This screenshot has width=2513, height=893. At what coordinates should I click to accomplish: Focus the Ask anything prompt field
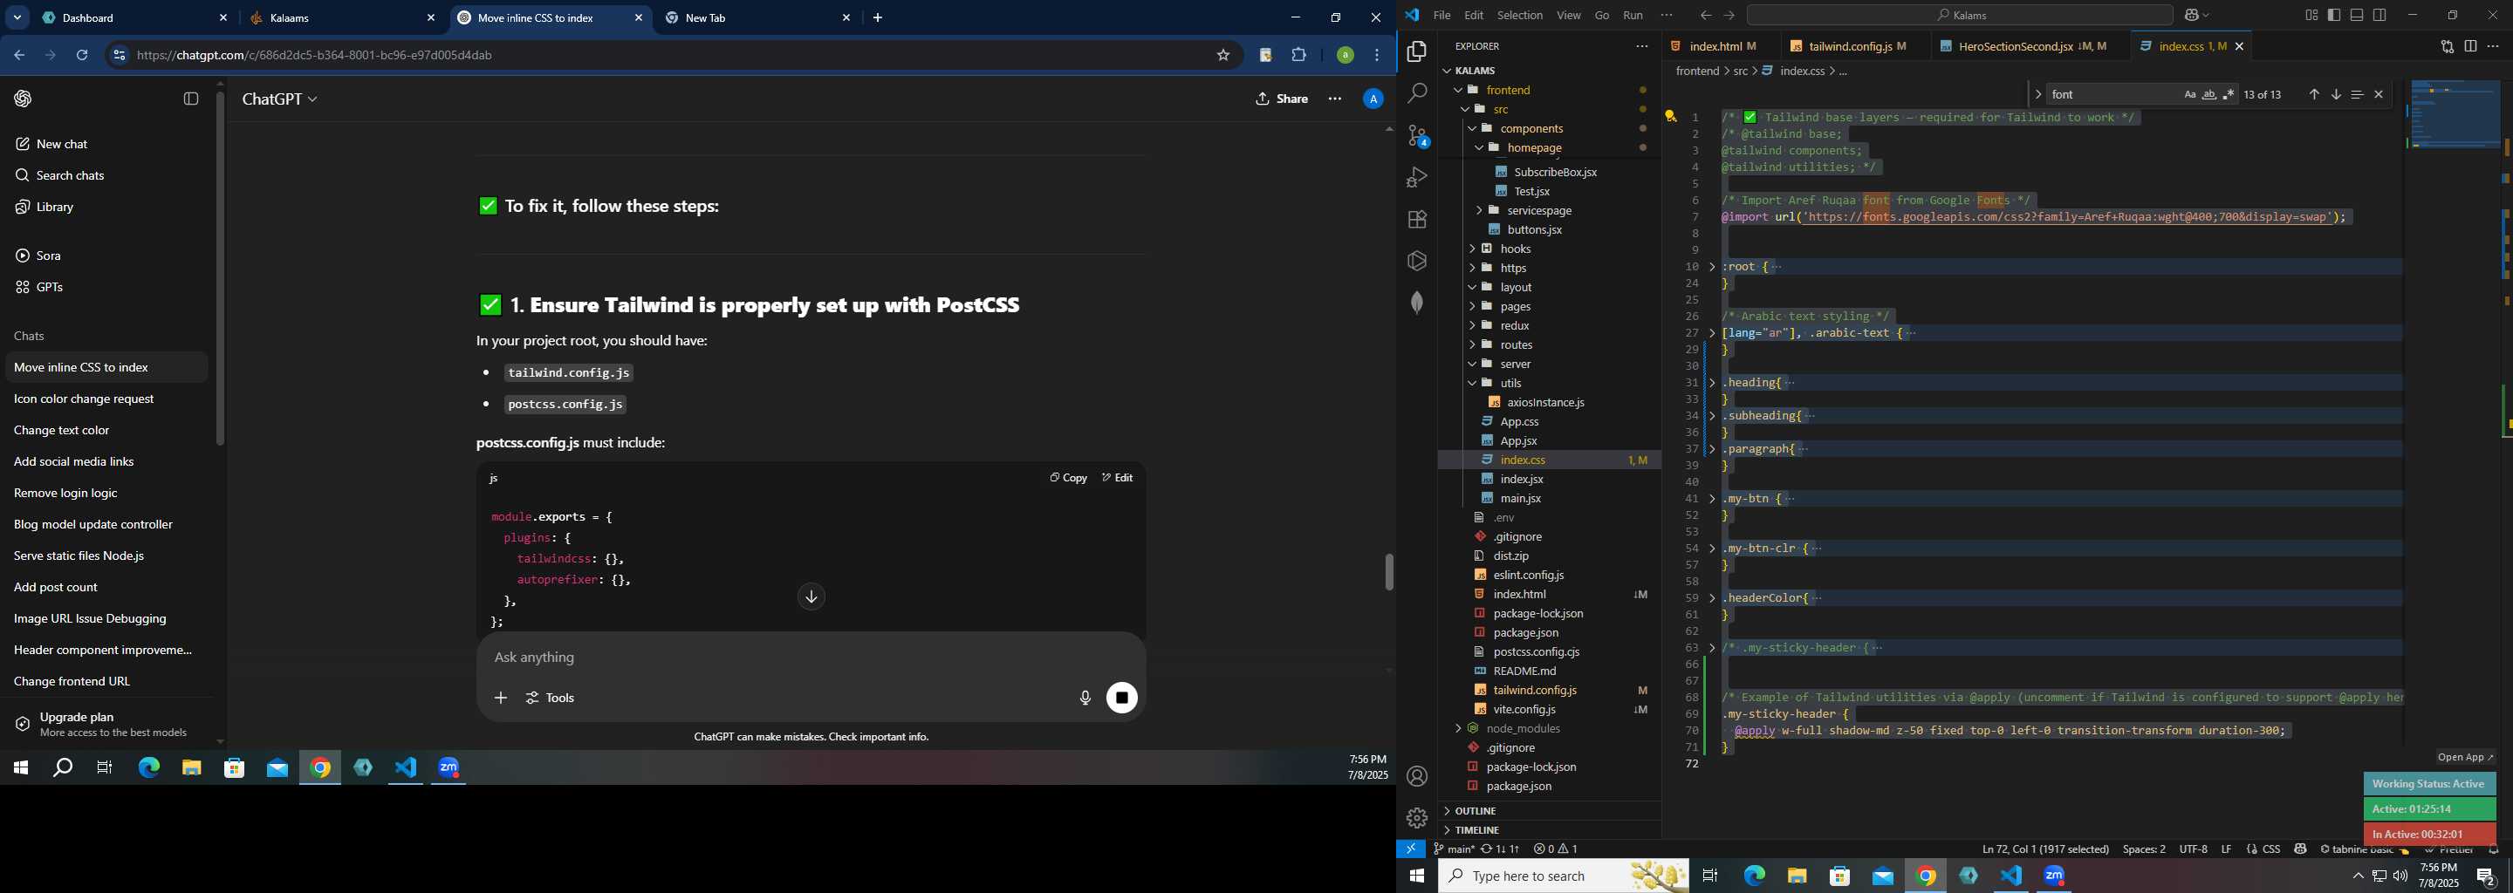(x=810, y=658)
